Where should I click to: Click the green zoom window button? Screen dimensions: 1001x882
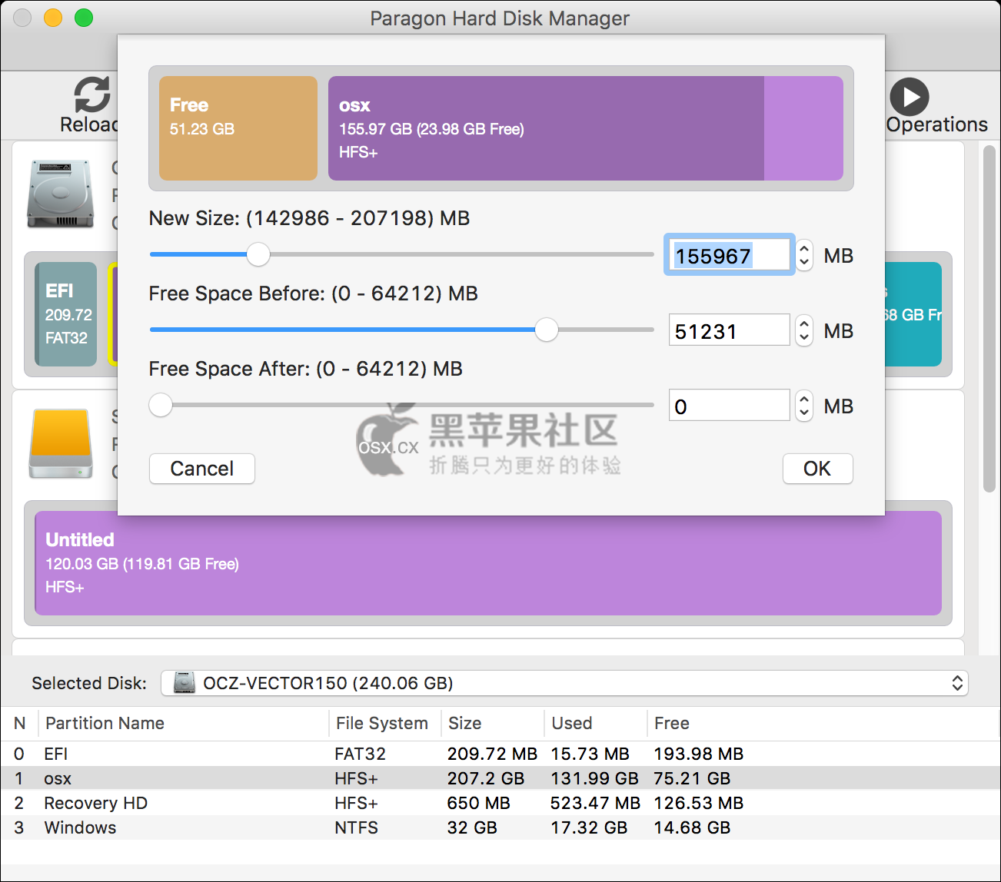[84, 18]
